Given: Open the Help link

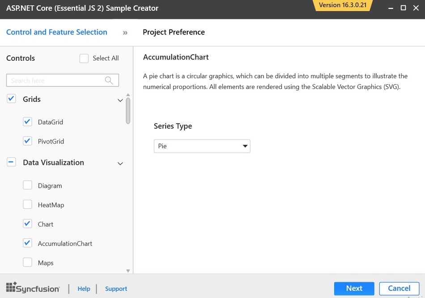Looking at the screenshot, I should click(x=84, y=289).
